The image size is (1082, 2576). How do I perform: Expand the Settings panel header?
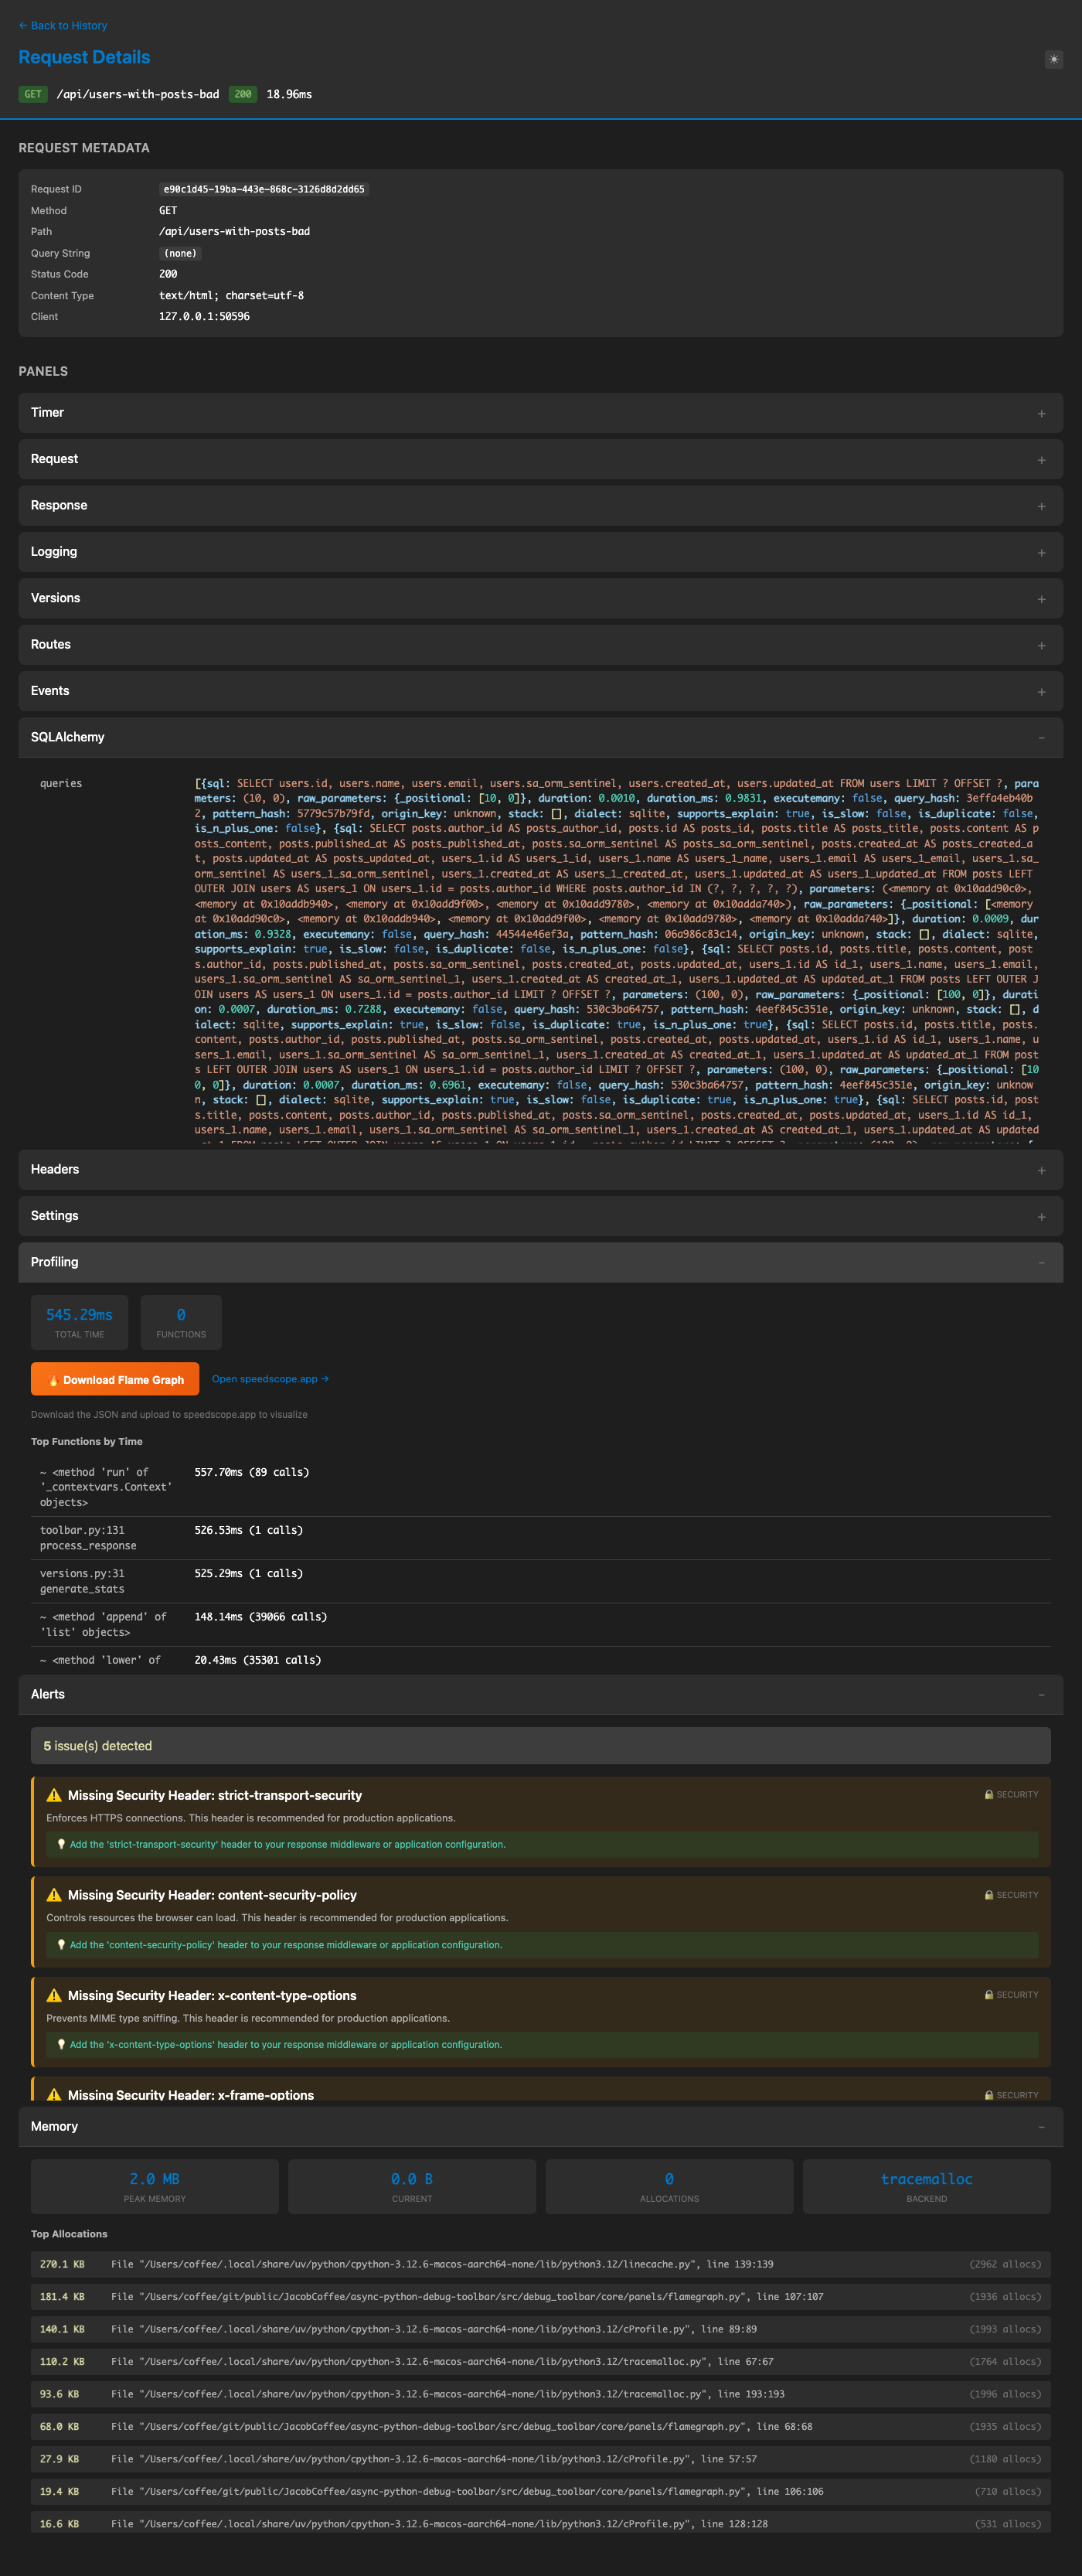point(540,1216)
